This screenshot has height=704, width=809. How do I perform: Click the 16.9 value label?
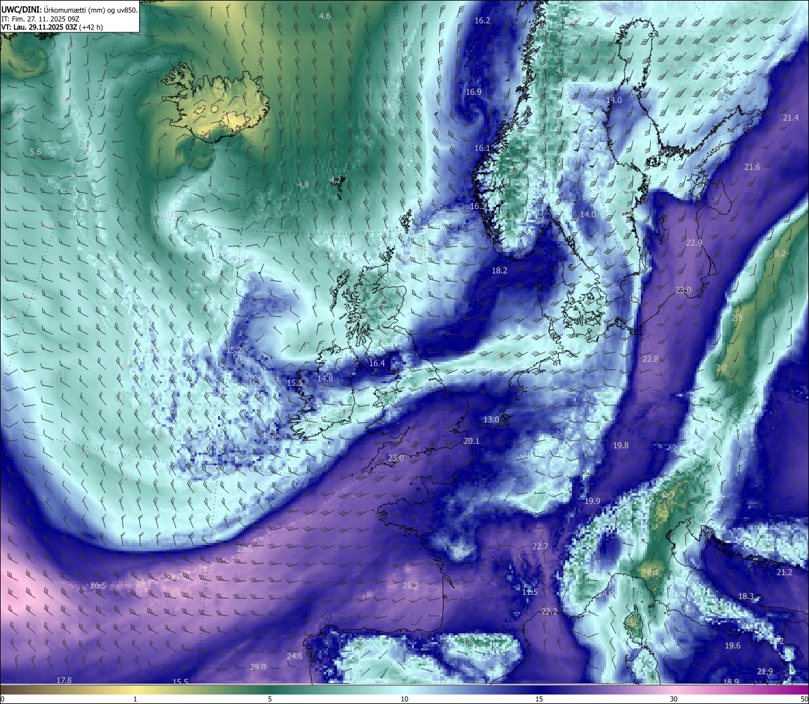[x=473, y=92]
